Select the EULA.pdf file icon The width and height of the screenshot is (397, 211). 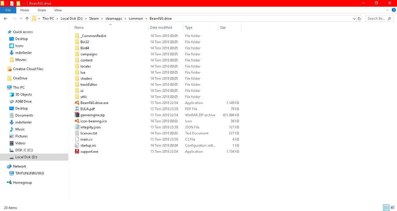pos(77,109)
